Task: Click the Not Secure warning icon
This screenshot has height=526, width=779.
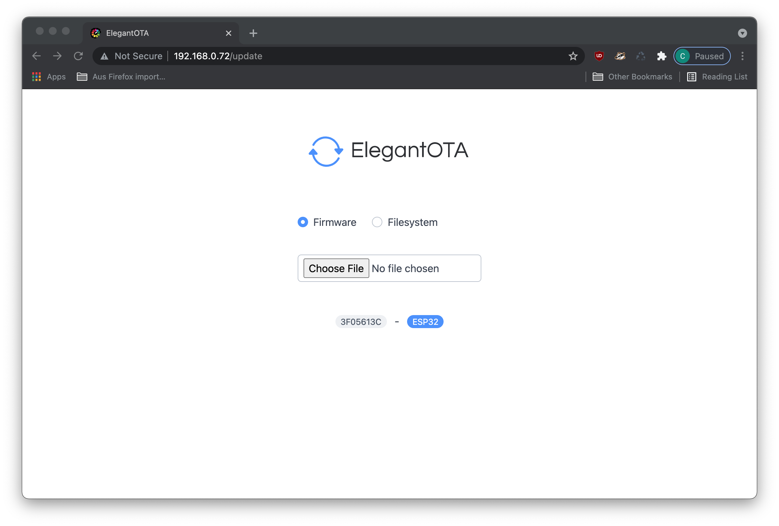Action: 105,56
